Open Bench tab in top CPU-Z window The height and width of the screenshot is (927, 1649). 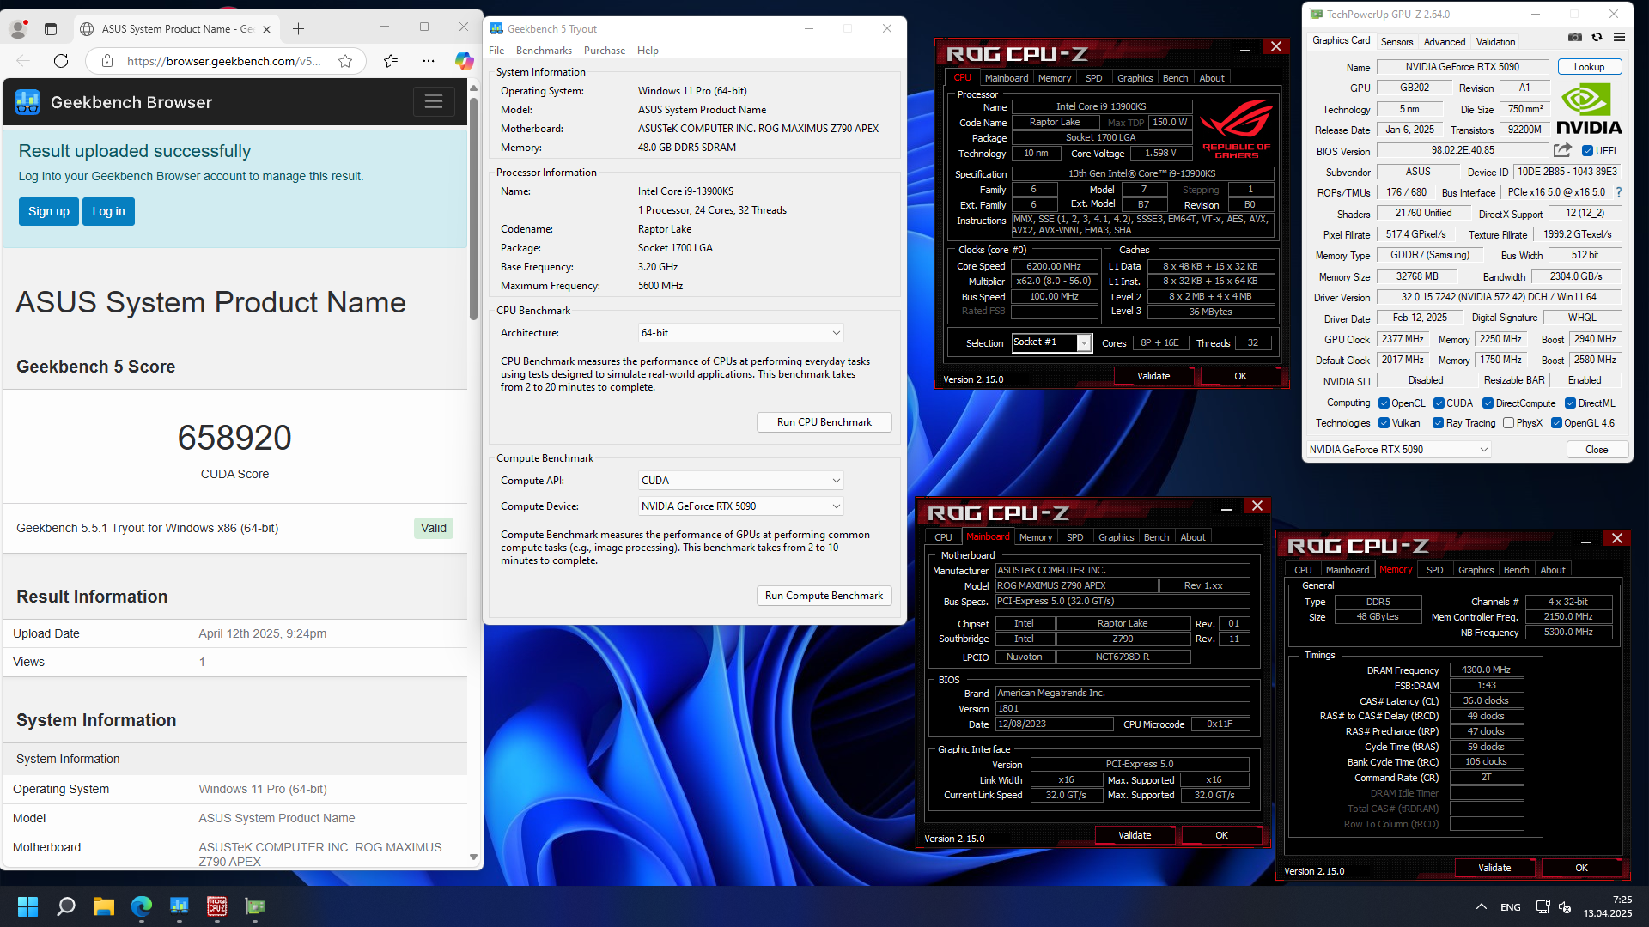click(x=1175, y=78)
